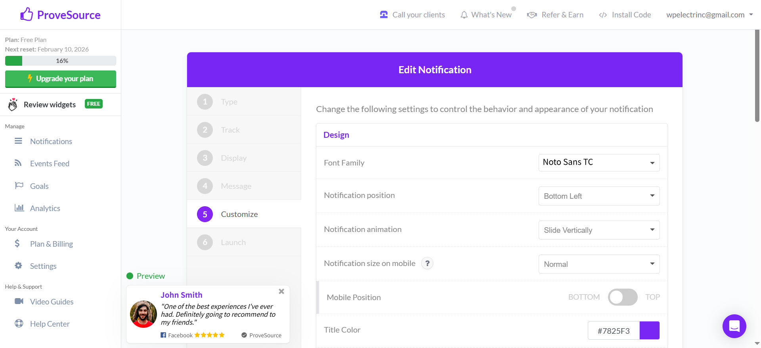Click the purple Title Color swatch

(649, 331)
